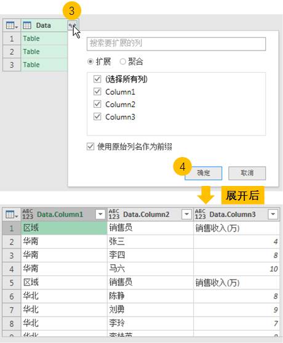Click the 搜索要扩展的列 search field

[176, 44]
